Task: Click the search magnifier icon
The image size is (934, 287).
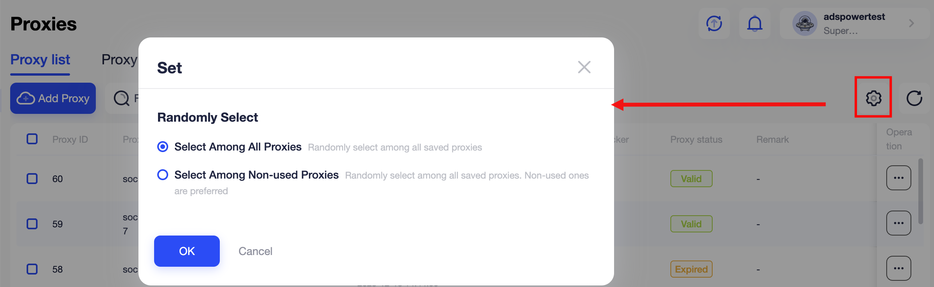Action: click(x=121, y=98)
